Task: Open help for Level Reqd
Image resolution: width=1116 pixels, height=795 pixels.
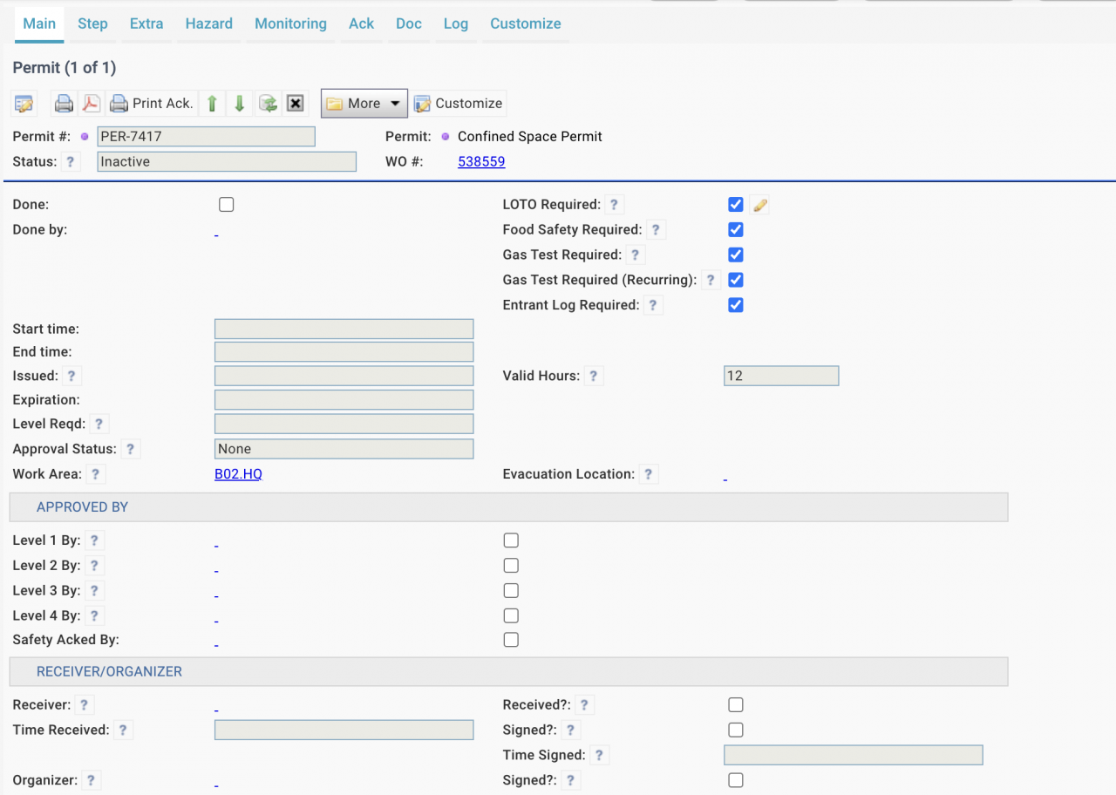Action: (99, 425)
